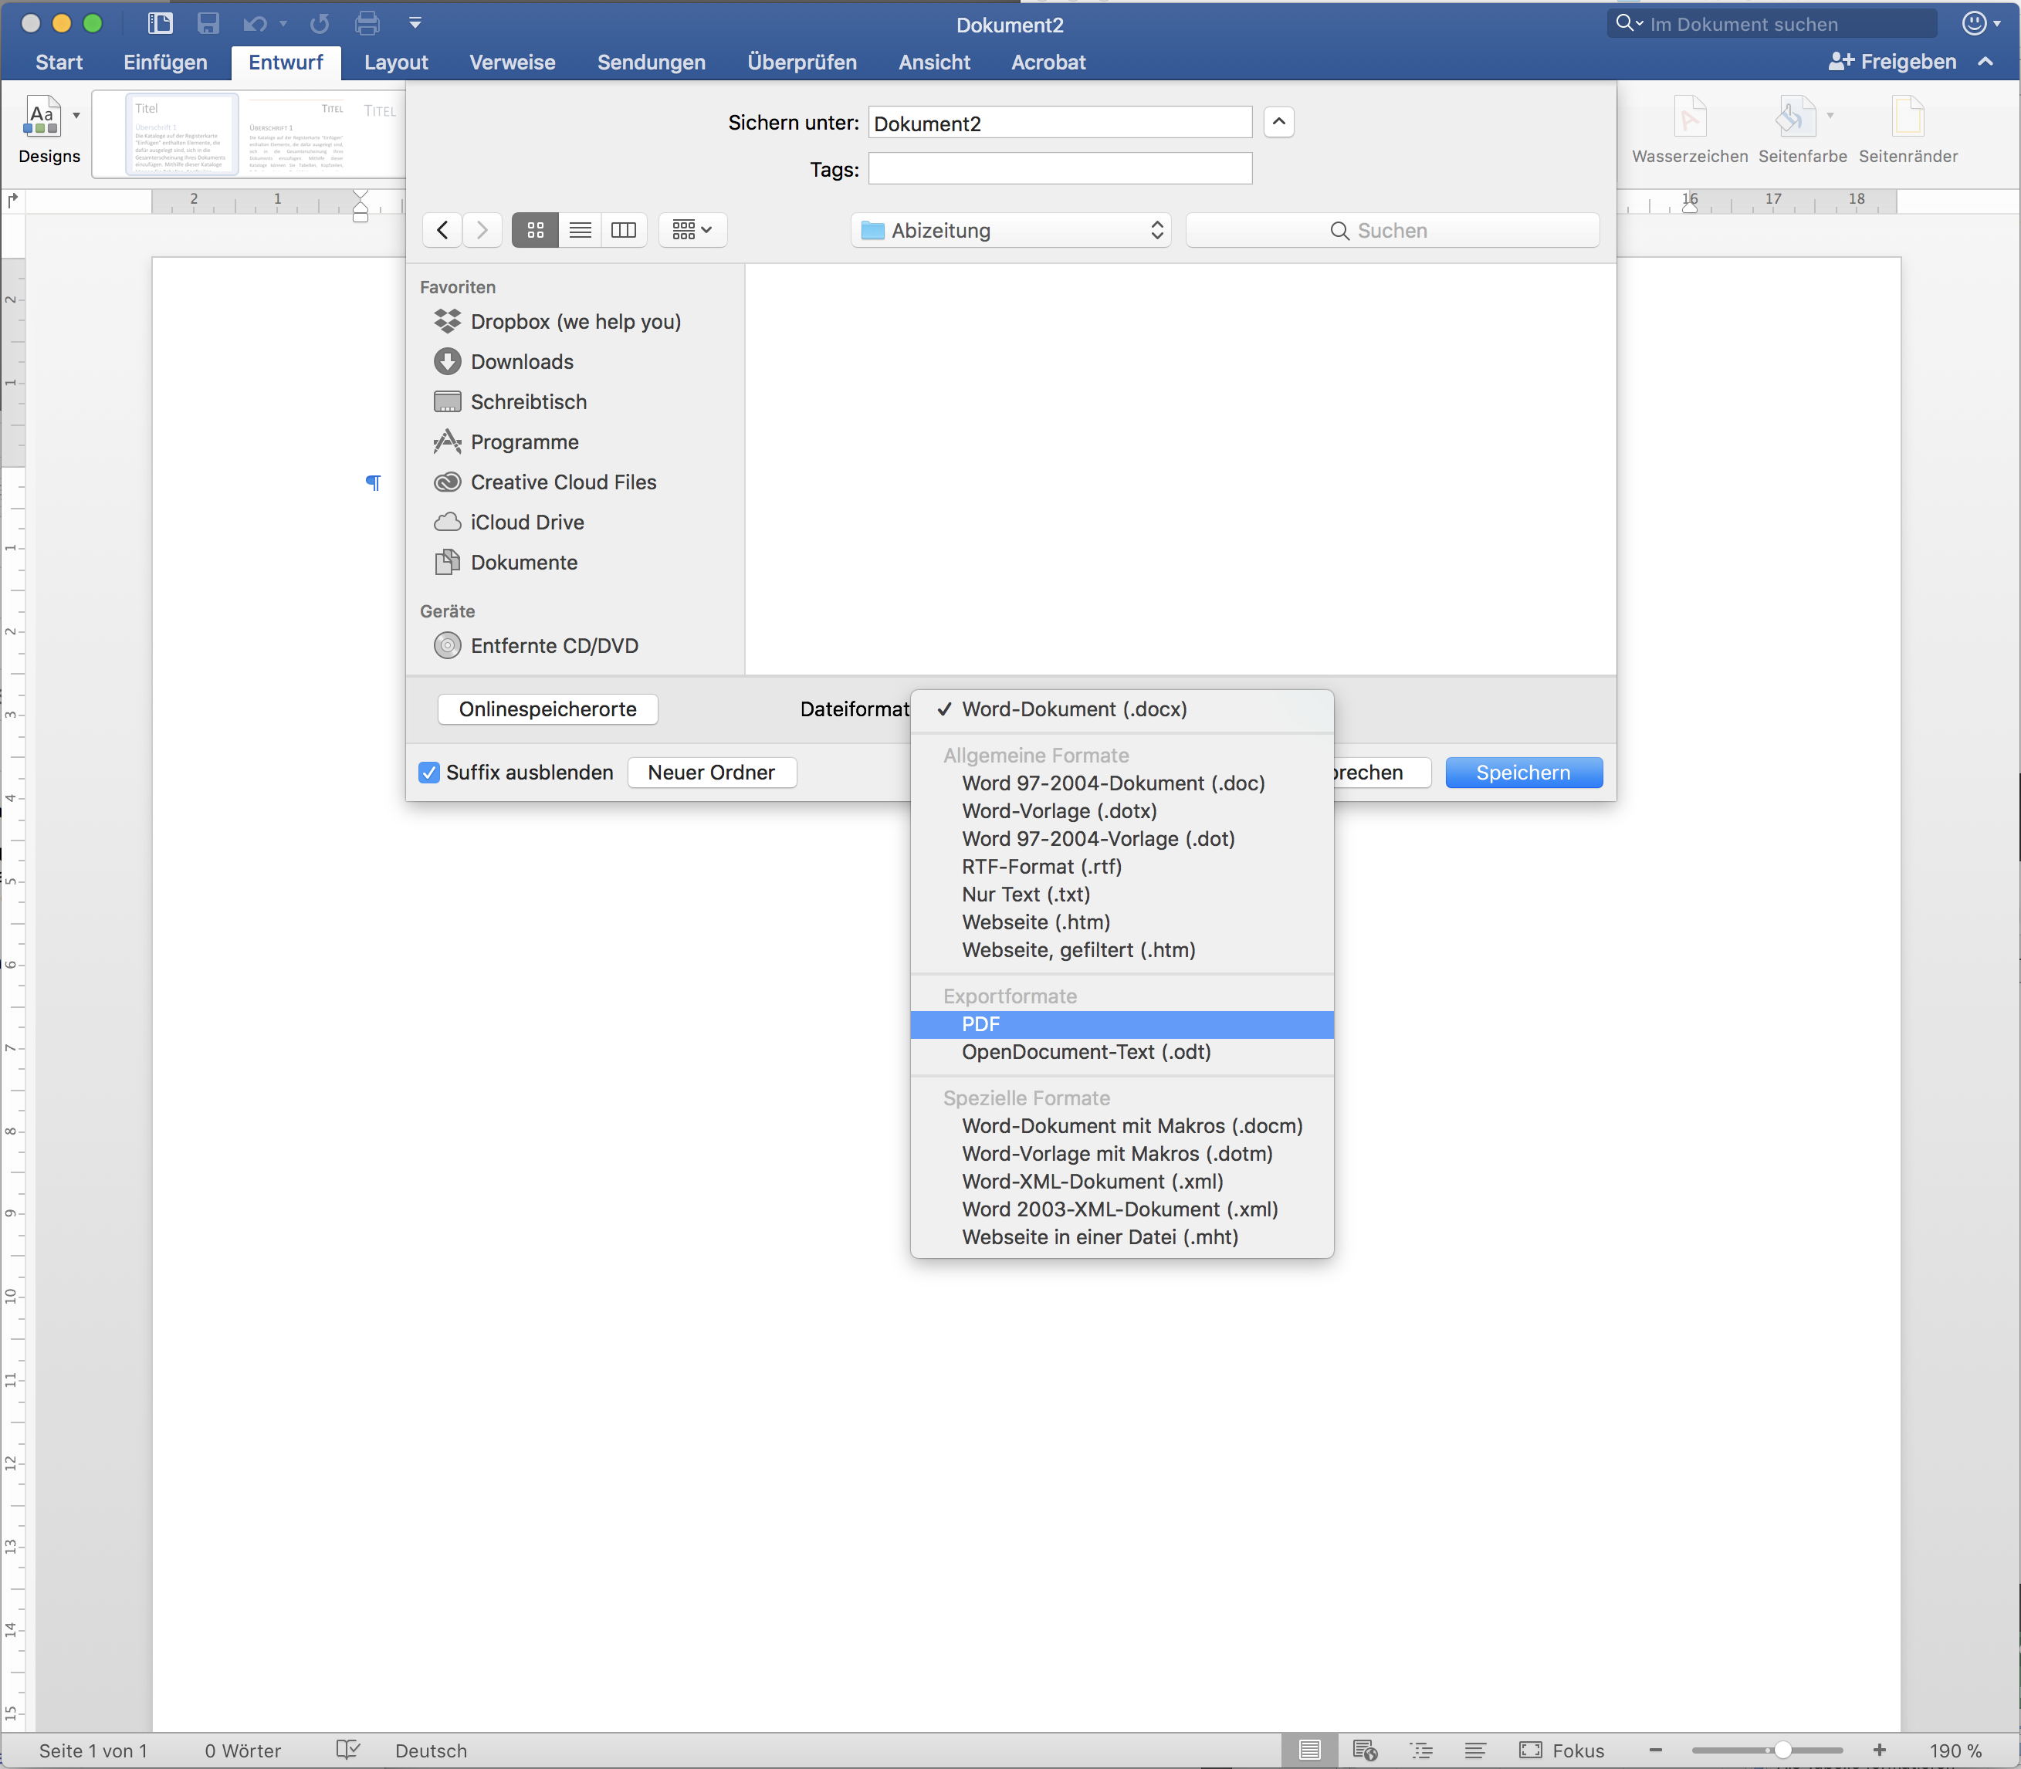Open the Seitenfarbe dropdown arrow
The width and height of the screenshot is (2021, 1769).
click(x=1830, y=116)
